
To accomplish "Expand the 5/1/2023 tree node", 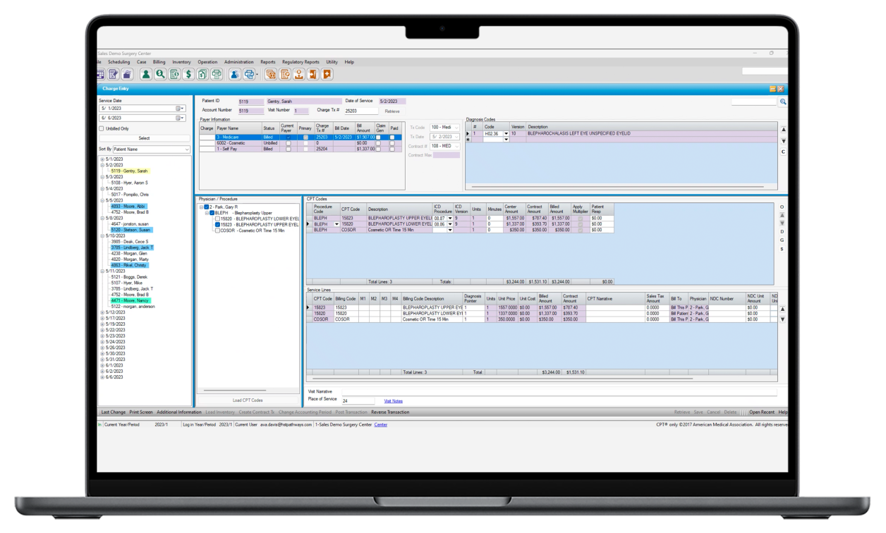I will pyautogui.click(x=102, y=159).
